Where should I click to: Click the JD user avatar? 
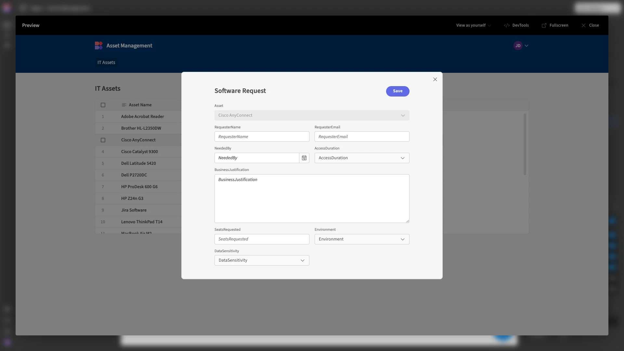(518, 46)
